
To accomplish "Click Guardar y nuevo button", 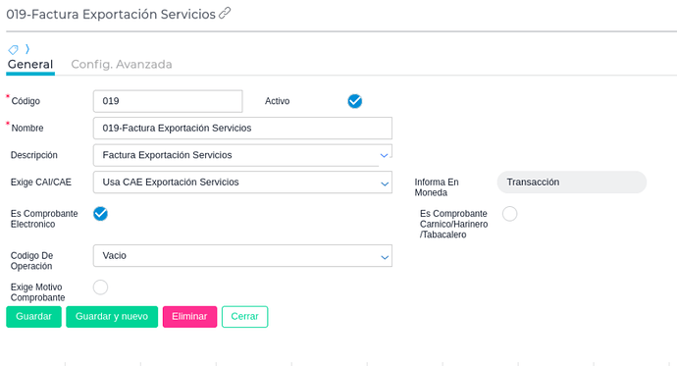I will [112, 316].
